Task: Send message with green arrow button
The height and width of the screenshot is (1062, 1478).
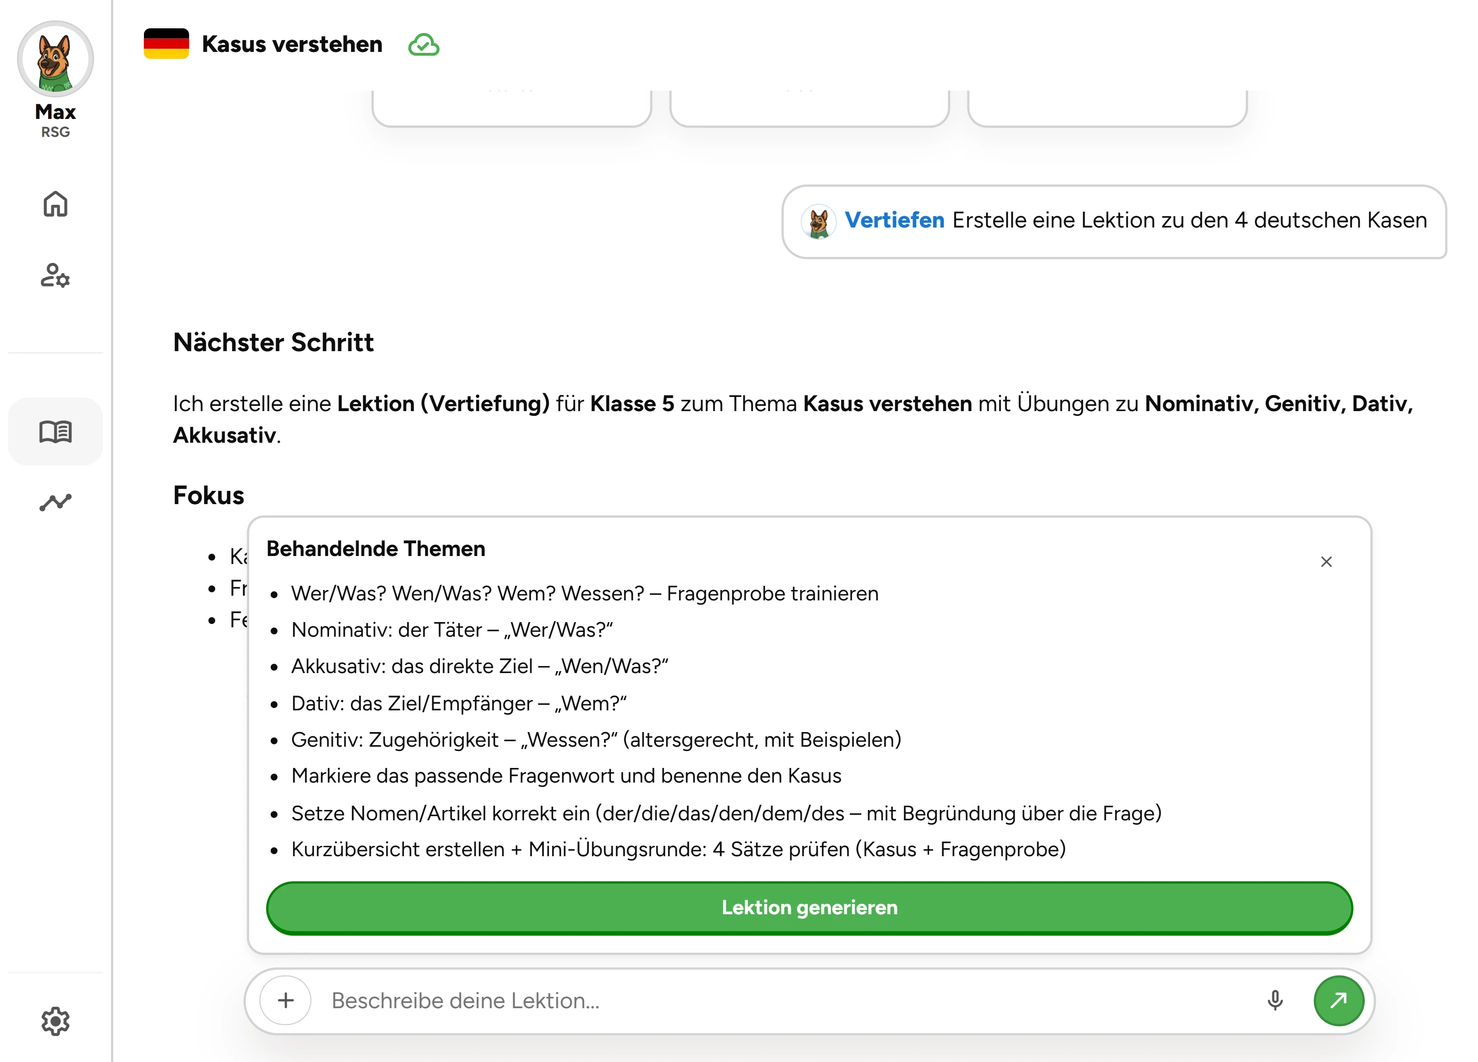Action: (x=1338, y=1000)
